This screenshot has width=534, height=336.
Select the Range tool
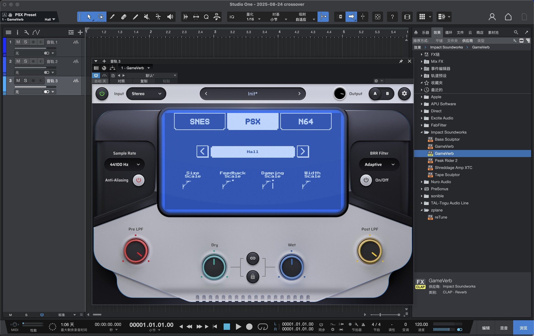tap(101, 17)
